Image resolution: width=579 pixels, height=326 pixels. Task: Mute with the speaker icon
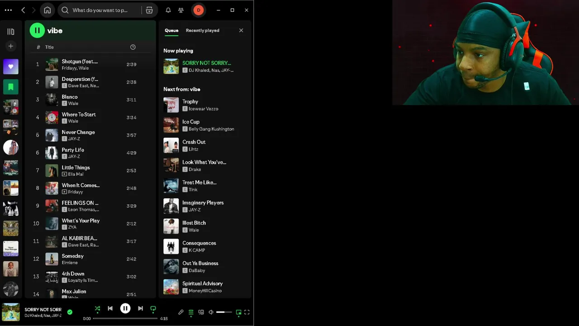click(x=211, y=312)
